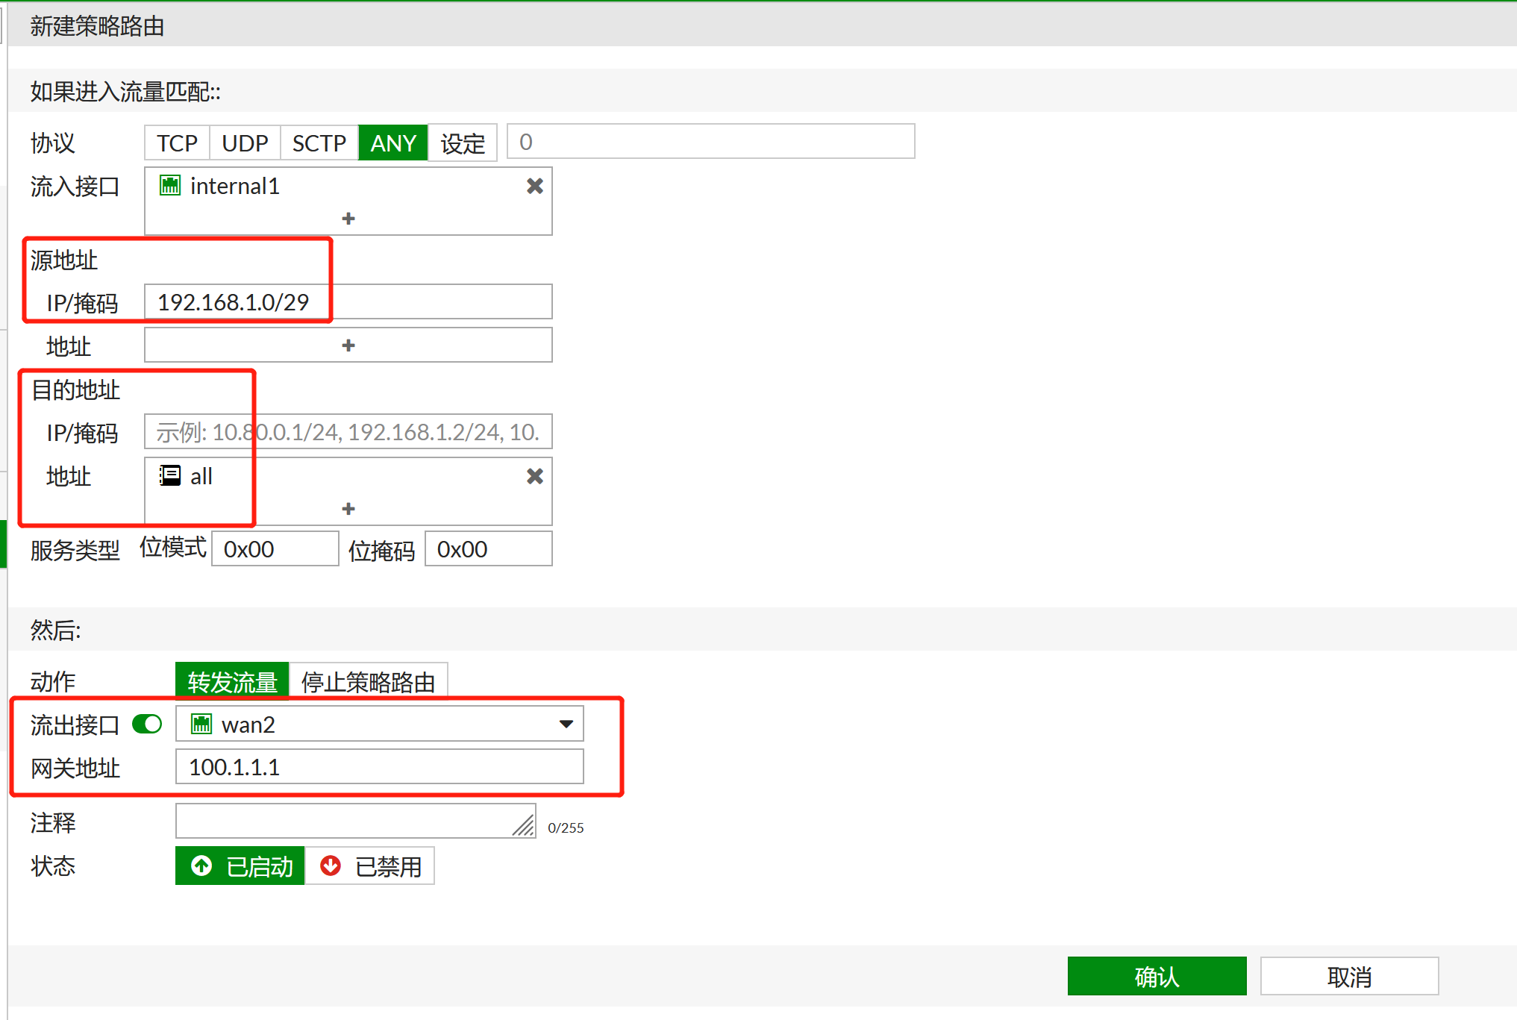Toggle the outgoing interface switch
The image size is (1517, 1020).
pos(147,724)
